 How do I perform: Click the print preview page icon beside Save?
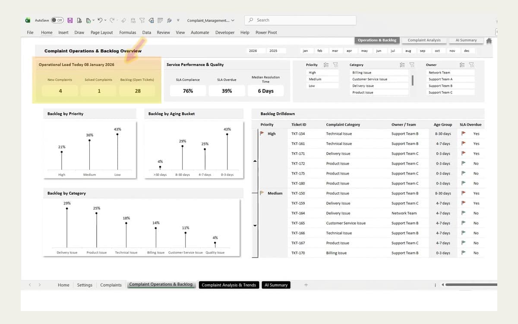coord(79,20)
